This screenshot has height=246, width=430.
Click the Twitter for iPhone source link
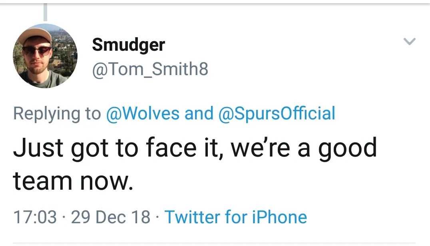pyautogui.click(x=236, y=217)
